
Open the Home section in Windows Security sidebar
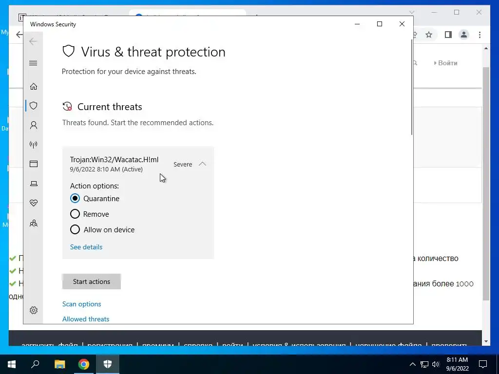(x=34, y=87)
